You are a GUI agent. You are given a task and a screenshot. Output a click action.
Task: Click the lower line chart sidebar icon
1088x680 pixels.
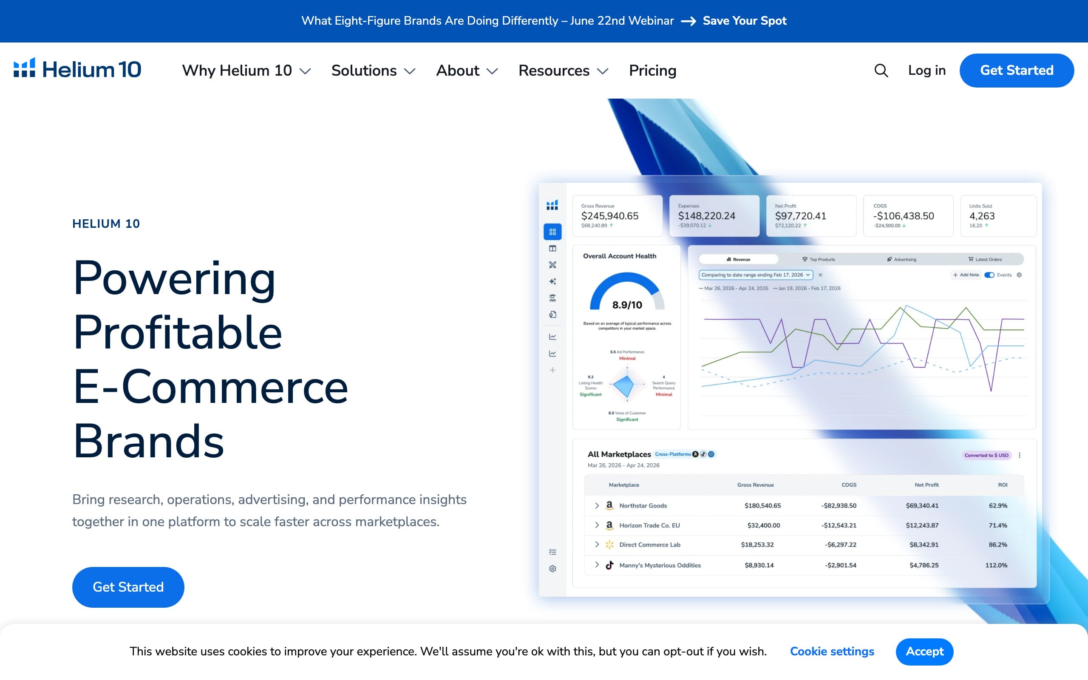[552, 354]
